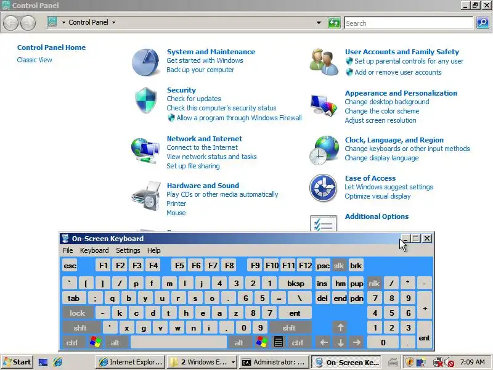The height and width of the screenshot is (370, 493).
Task: Open Adjust screen resolution link
Action: click(380, 120)
